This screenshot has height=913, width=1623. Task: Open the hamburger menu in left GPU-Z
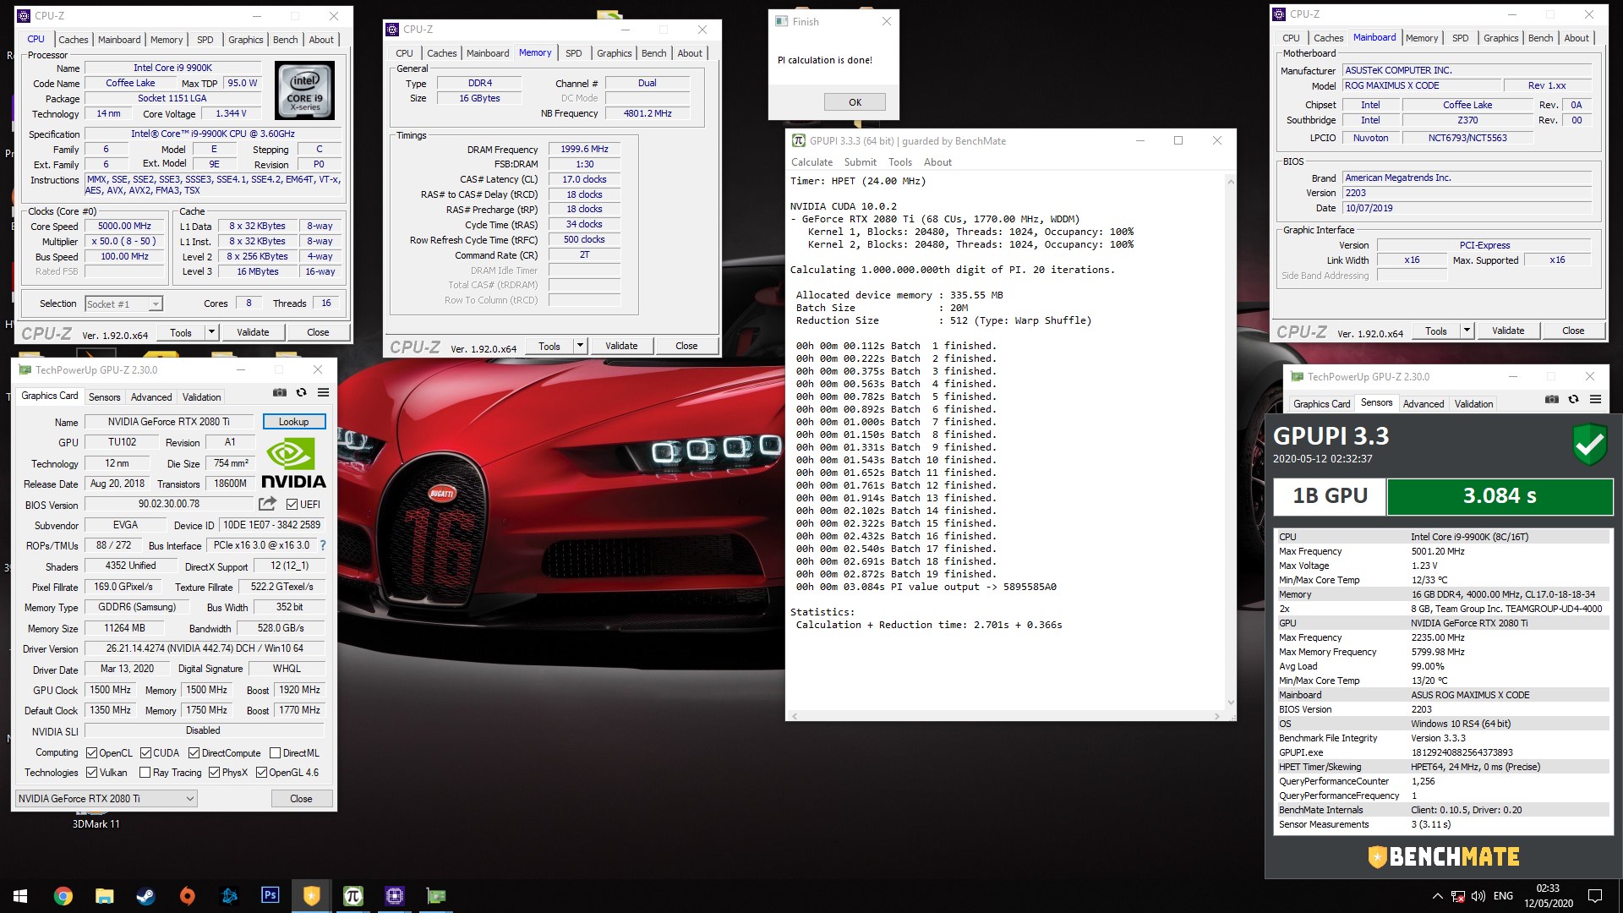coord(323,392)
